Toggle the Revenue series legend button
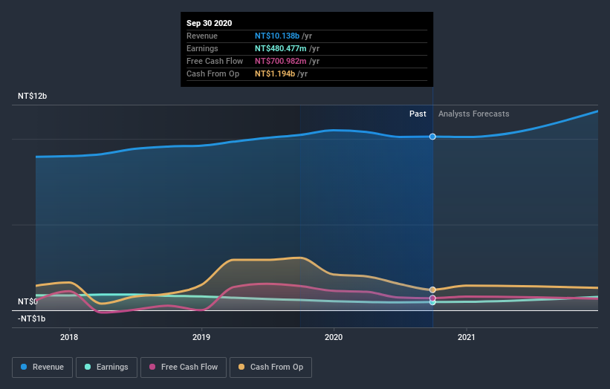Image resolution: width=610 pixels, height=389 pixels. [x=42, y=367]
